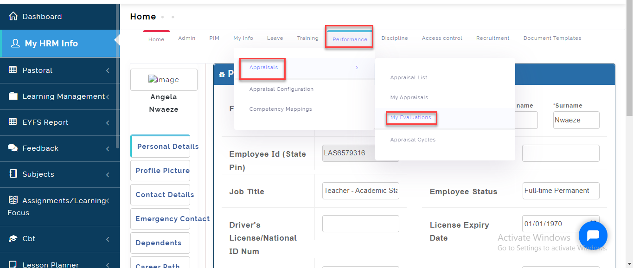633x268 pixels.
Task: Expand the Learning Management chevron
Action: click(108, 96)
